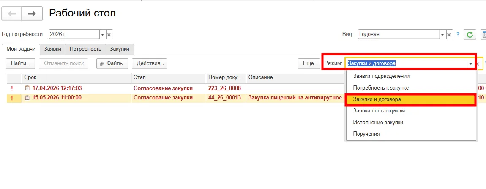The width and height of the screenshot is (486, 189).
Task: Open the Файлы button with paperclip
Action: (112, 63)
